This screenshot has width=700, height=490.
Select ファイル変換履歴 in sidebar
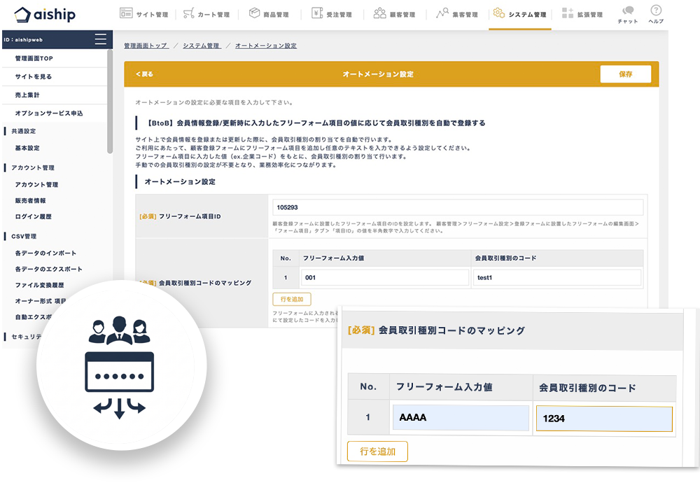click(40, 285)
